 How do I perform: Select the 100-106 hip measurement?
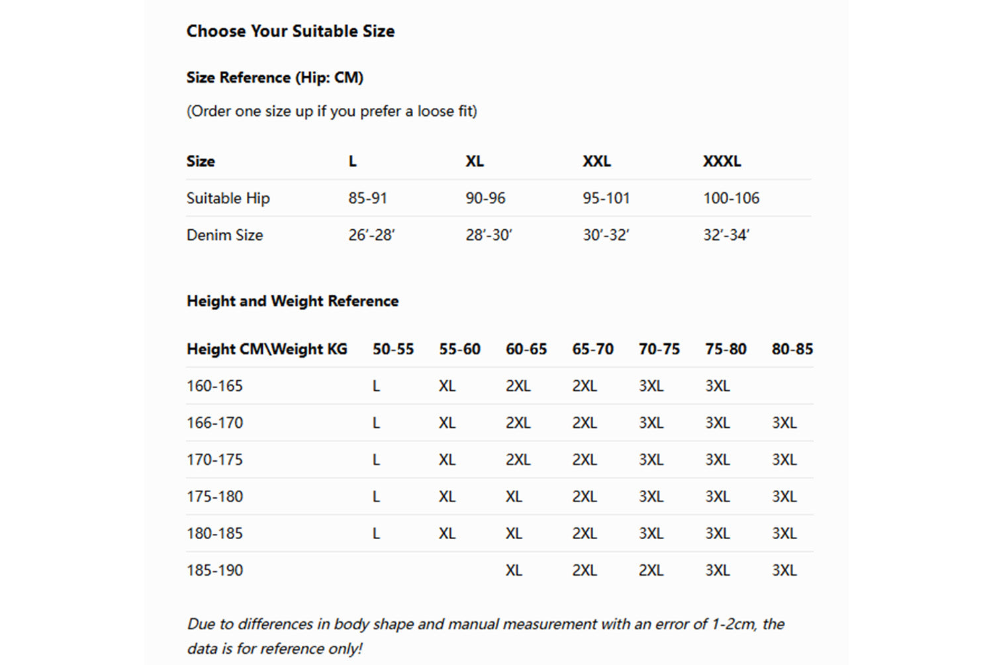click(731, 198)
